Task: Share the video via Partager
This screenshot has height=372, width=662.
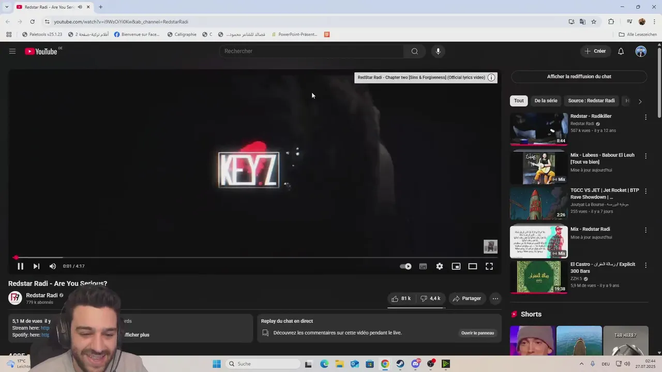Action: click(x=467, y=299)
